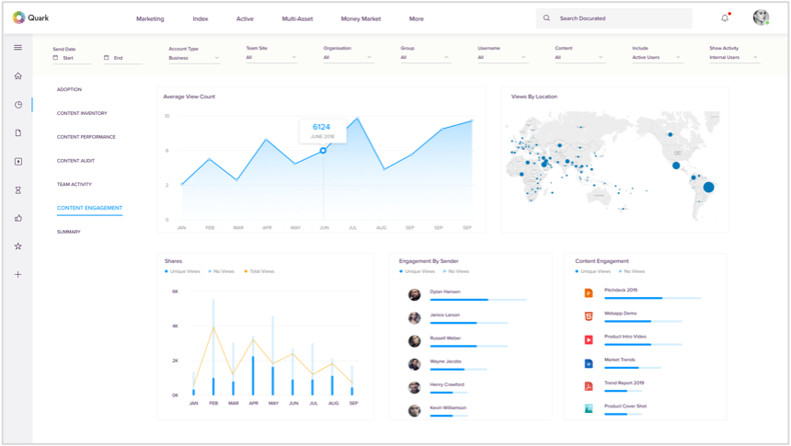Select the Content Engagement tab
This screenshot has width=791, height=446.
[x=89, y=208]
